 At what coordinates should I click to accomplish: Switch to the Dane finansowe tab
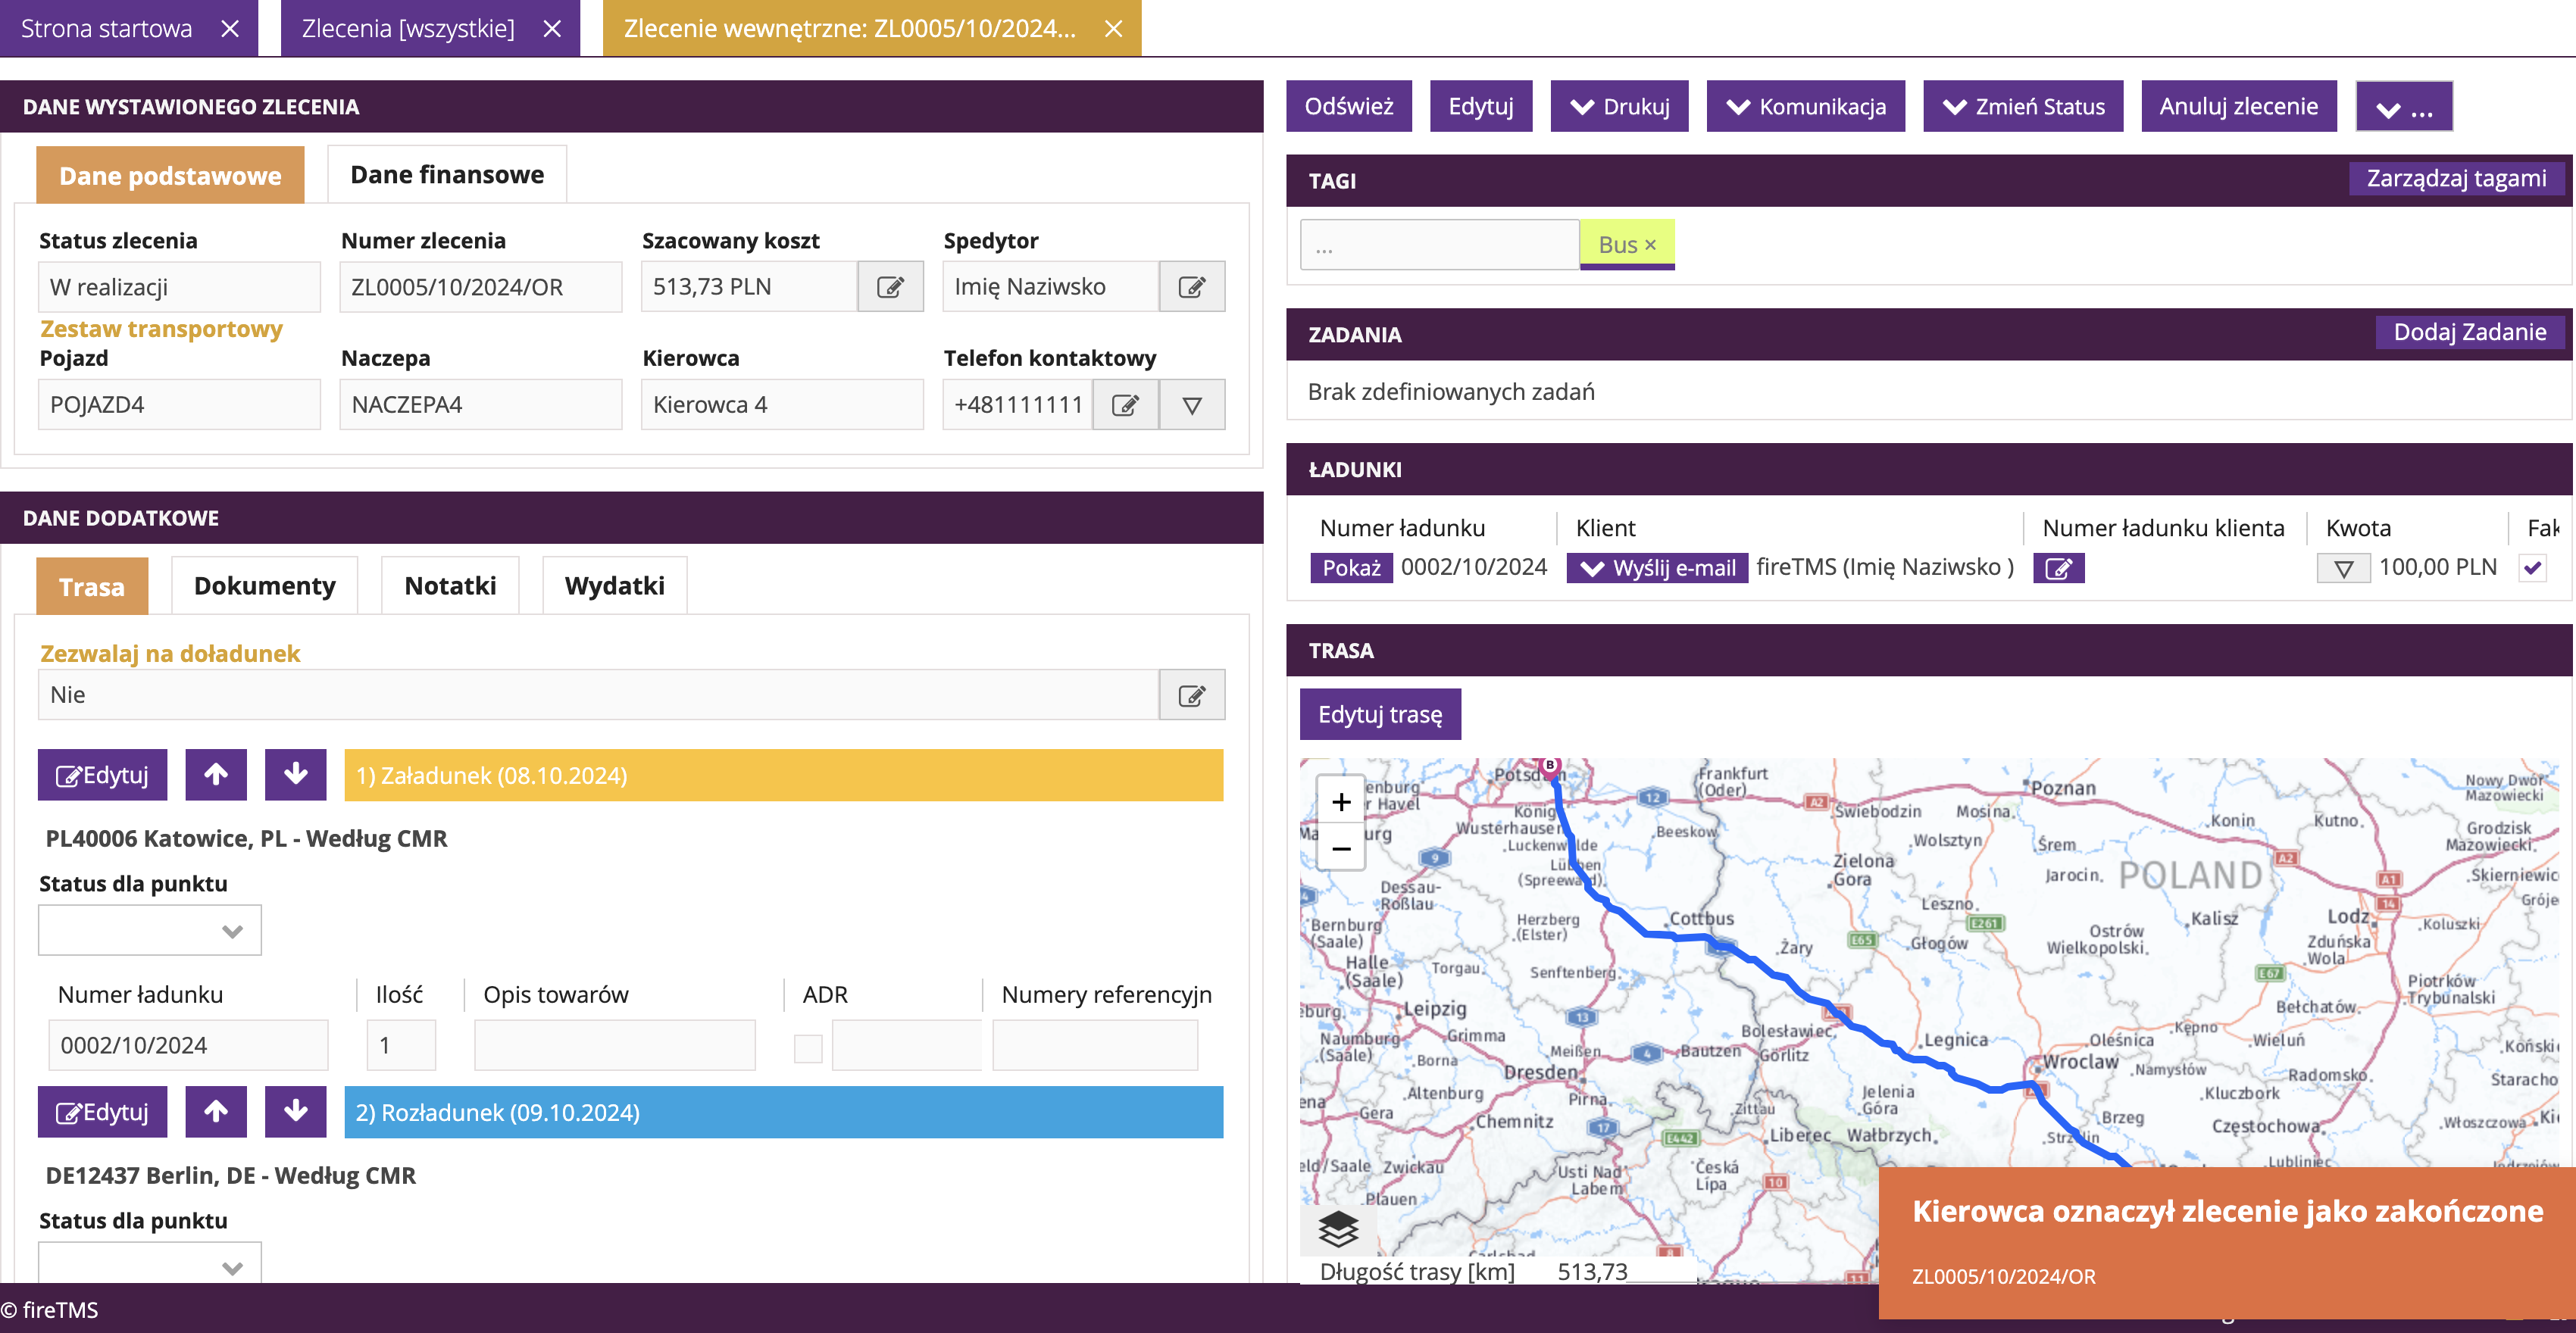point(447,175)
